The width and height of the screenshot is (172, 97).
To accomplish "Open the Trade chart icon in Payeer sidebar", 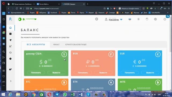I will (10, 46).
